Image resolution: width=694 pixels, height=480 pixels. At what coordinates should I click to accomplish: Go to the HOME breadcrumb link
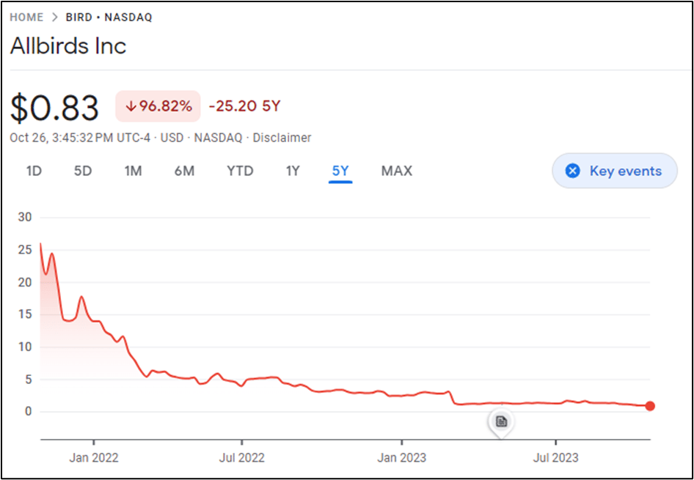tap(27, 18)
